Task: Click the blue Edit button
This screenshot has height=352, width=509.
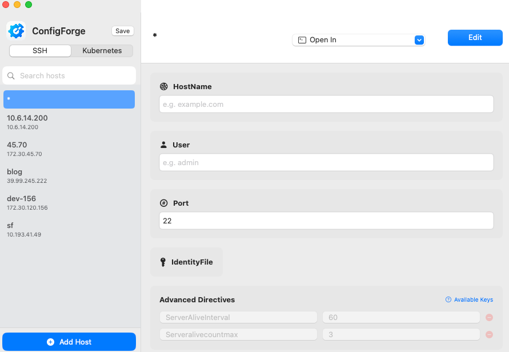Action: pos(475,38)
